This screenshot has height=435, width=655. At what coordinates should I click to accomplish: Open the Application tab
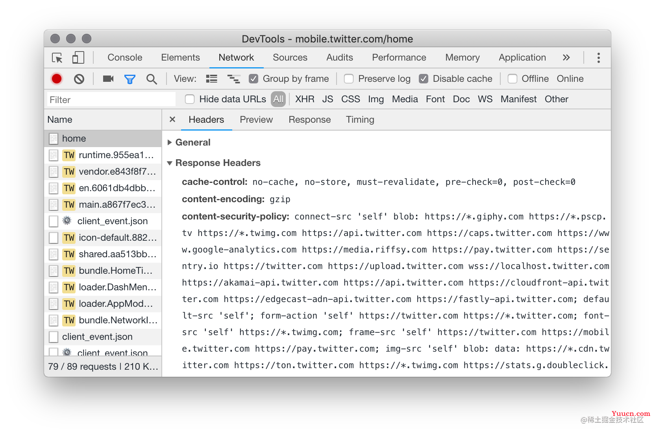522,57
